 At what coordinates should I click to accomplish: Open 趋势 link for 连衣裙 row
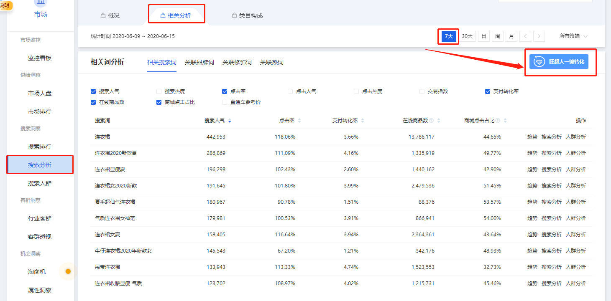pyautogui.click(x=532, y=137)
